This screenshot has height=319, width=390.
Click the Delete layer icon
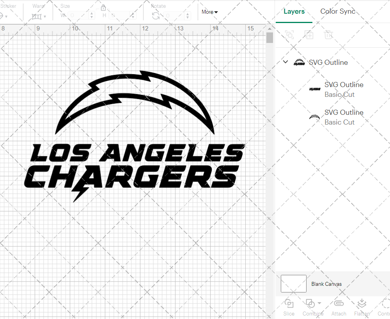329,35
